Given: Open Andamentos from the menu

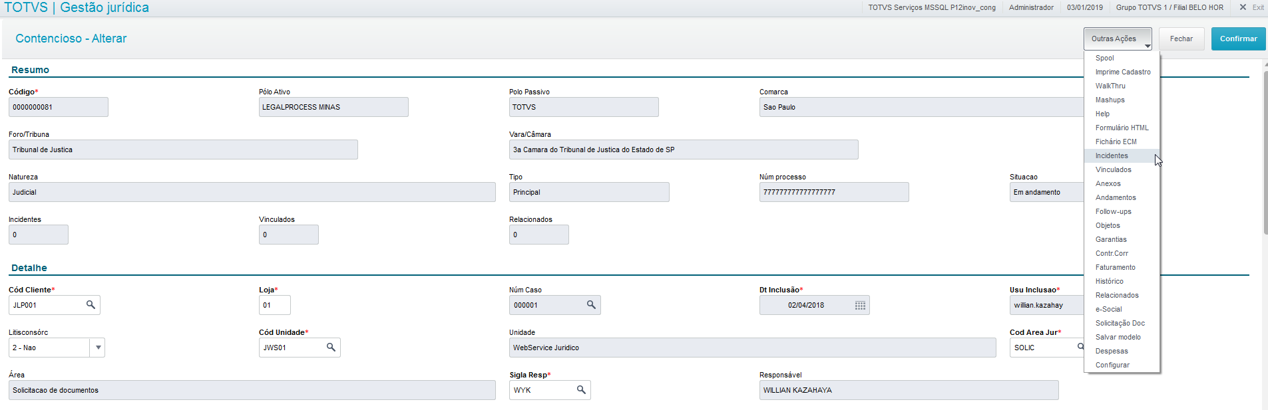Looking at the screenshot, I should 1116,197.
